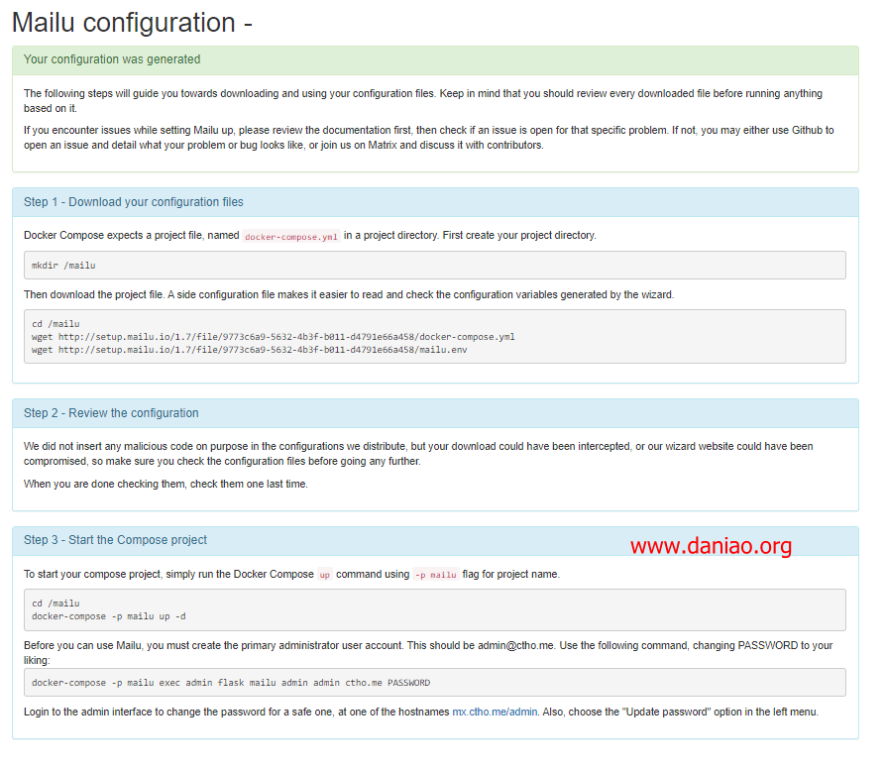Select the wget docker-compose.yml command line

(273, 337)
